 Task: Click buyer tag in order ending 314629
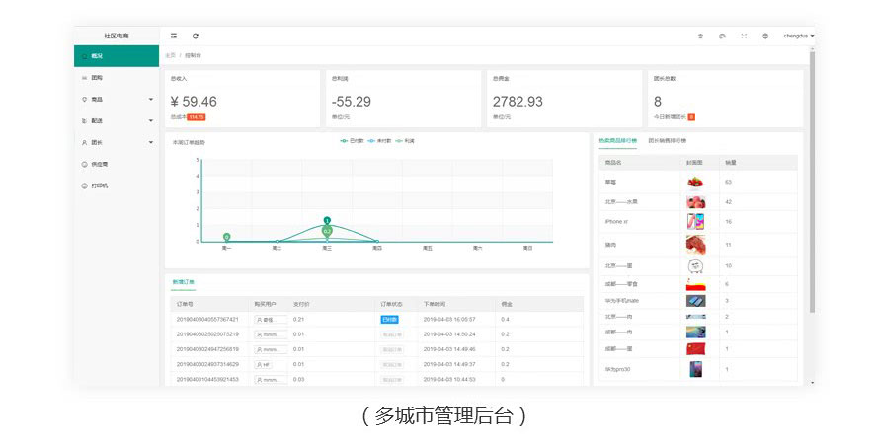[x=264, y=364]
